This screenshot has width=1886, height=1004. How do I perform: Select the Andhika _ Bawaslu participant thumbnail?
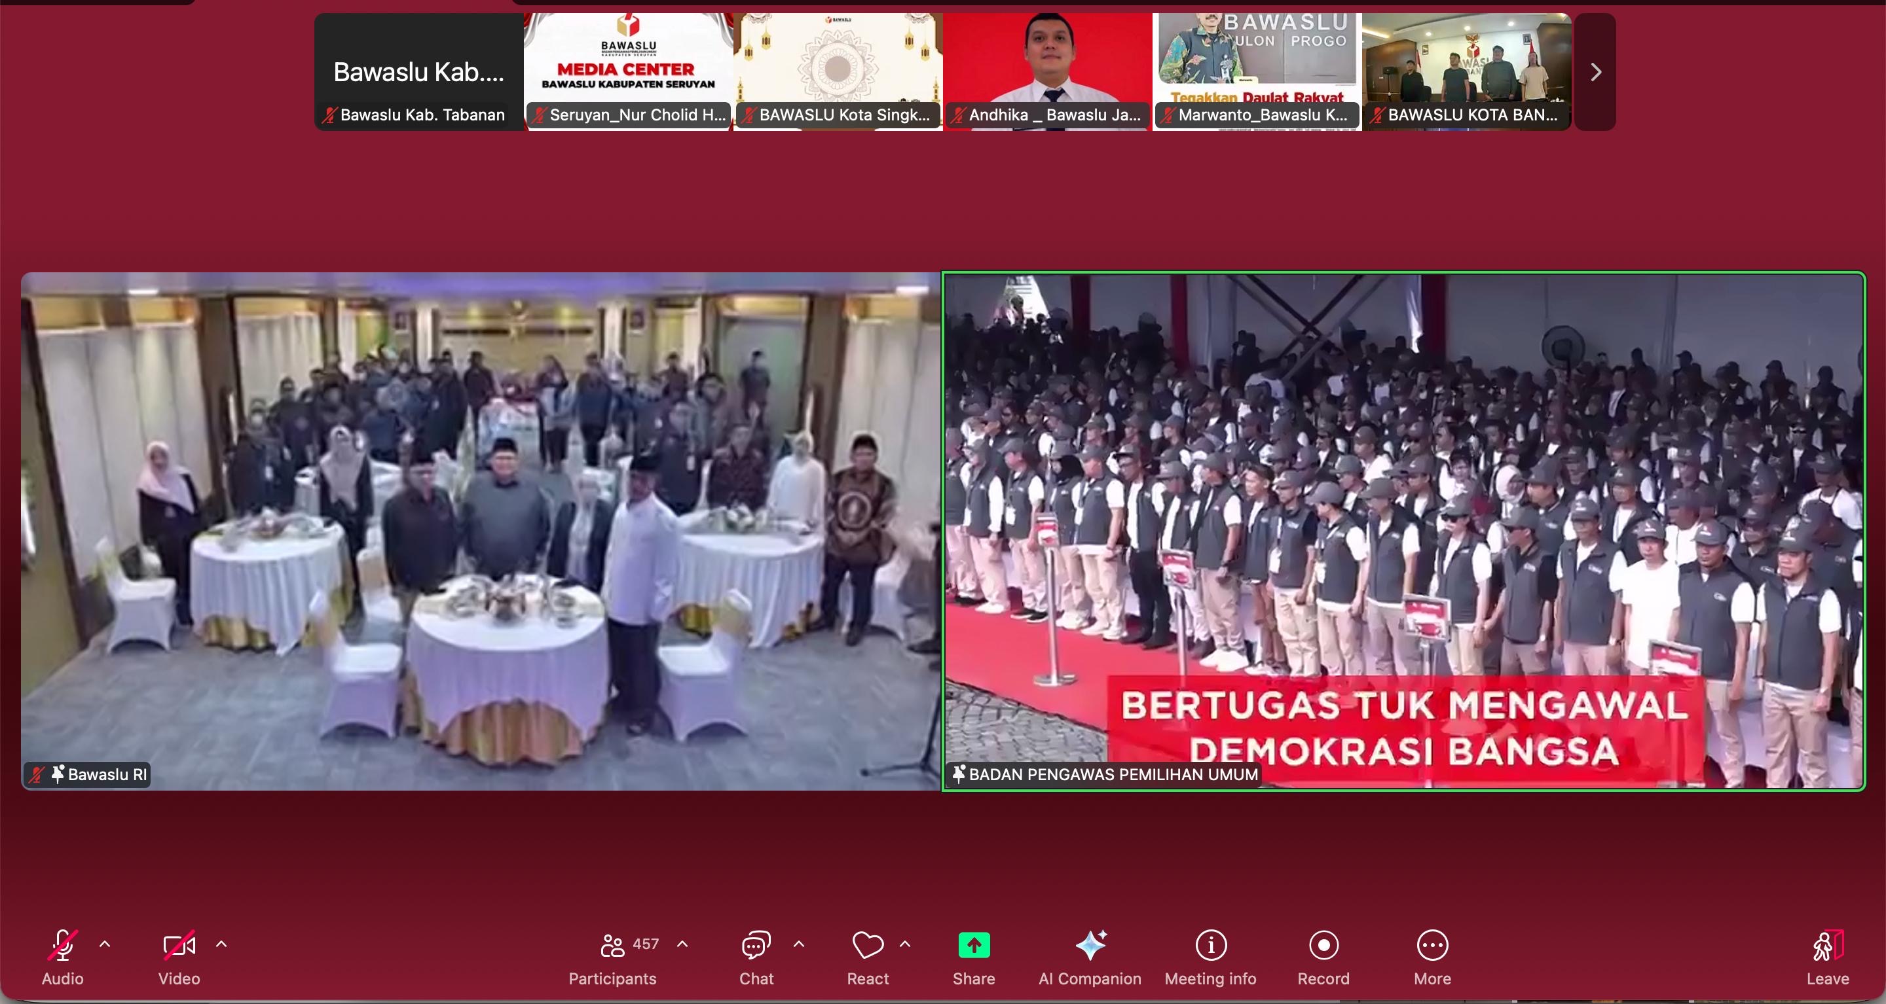pos(1048,72)
